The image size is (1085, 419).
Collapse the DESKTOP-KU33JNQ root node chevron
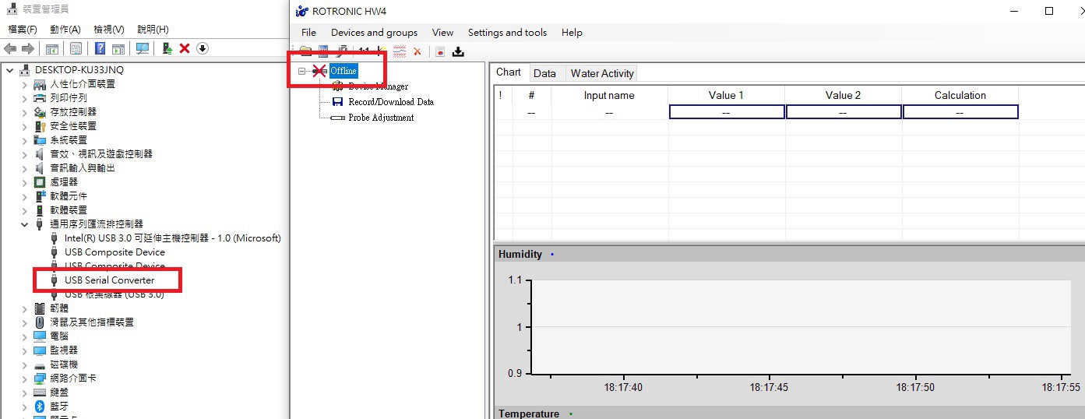pos(10,70)
